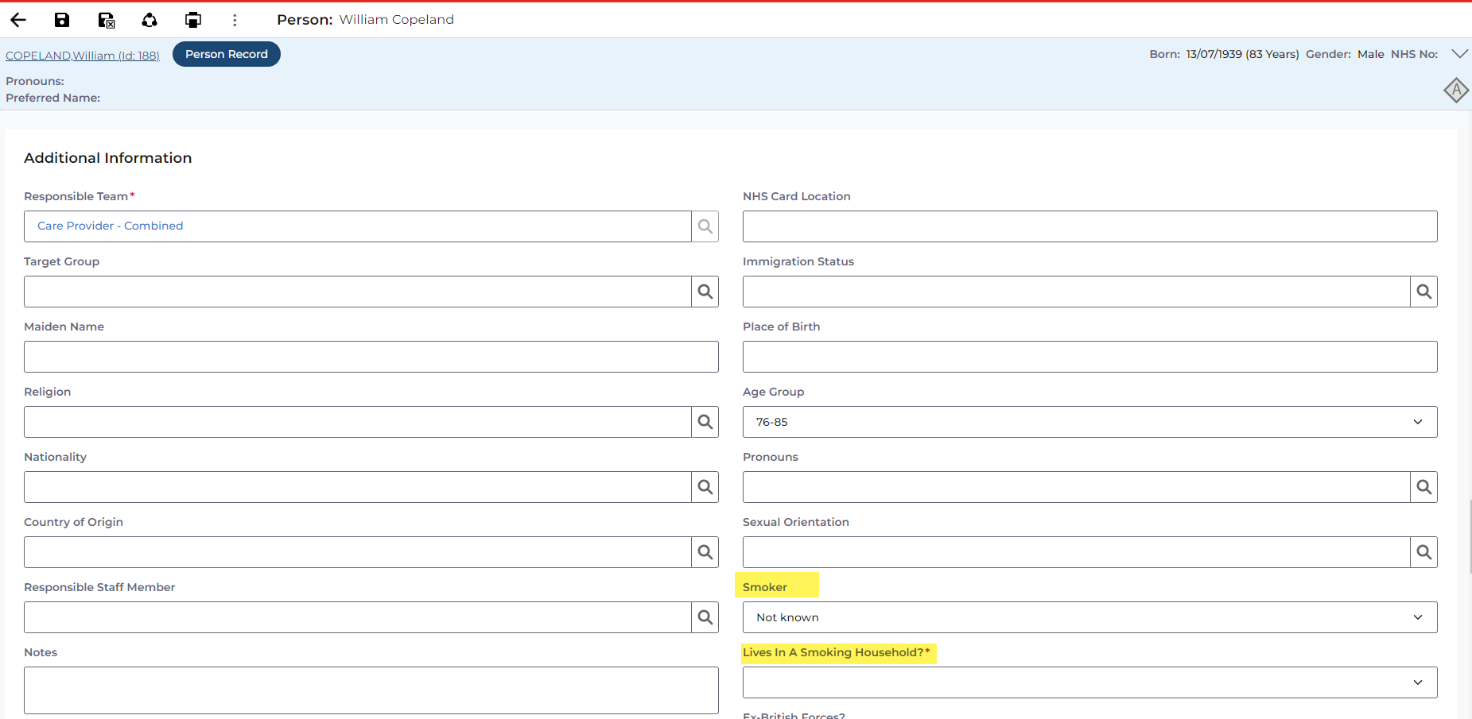Image resolution: width=1472 pixels, height=719 pixels.
Task: Click the Immigration Status text field
Action: [1077, 292]
